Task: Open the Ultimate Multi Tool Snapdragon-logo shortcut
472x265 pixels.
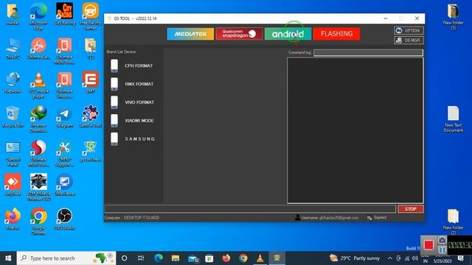Action: (38, 154)
